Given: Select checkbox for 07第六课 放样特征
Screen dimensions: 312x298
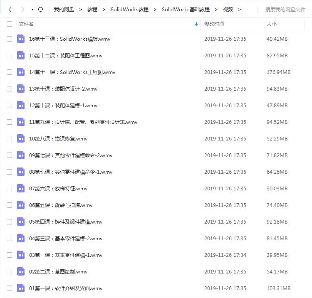Looking at the screenshot, I should pos(9,188).
